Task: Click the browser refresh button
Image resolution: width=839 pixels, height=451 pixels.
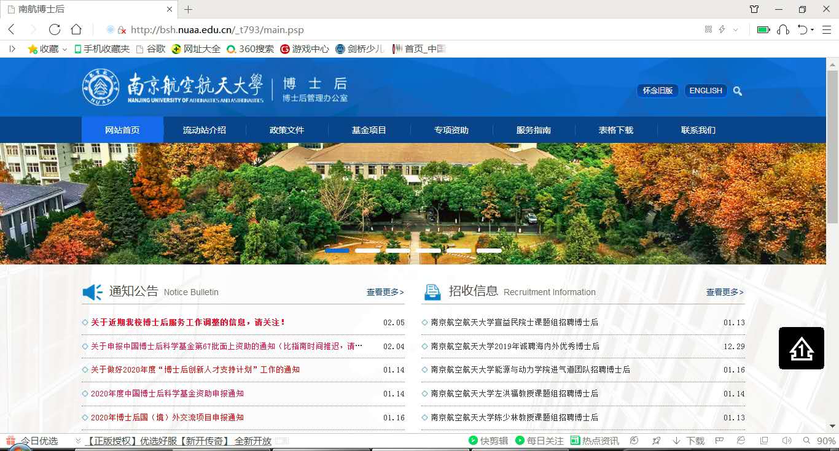Action: [x=55, y=29]
